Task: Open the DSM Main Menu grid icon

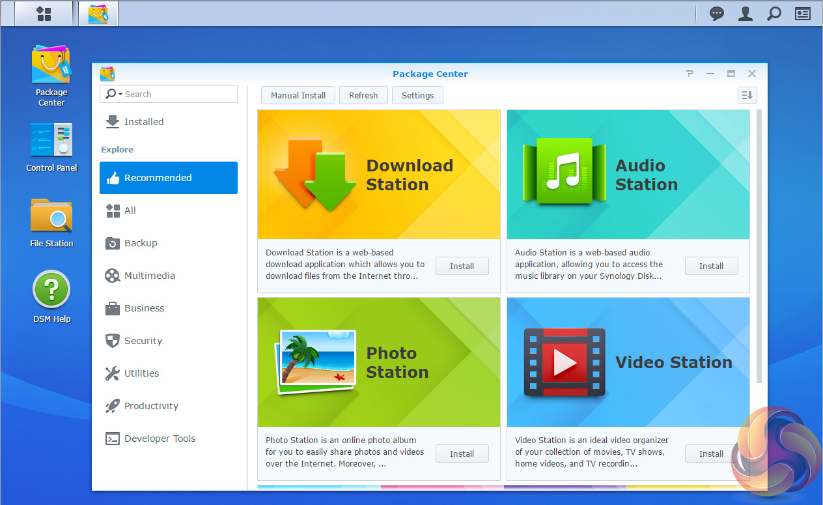Action: (x=44, y=13)
